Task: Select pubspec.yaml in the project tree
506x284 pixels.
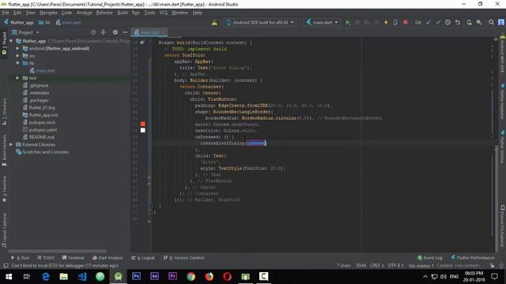Action: point(42,129)
